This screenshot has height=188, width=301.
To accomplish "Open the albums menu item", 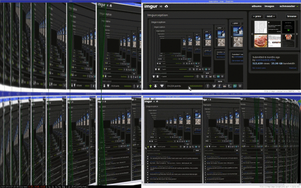I will tap(256, 6).
